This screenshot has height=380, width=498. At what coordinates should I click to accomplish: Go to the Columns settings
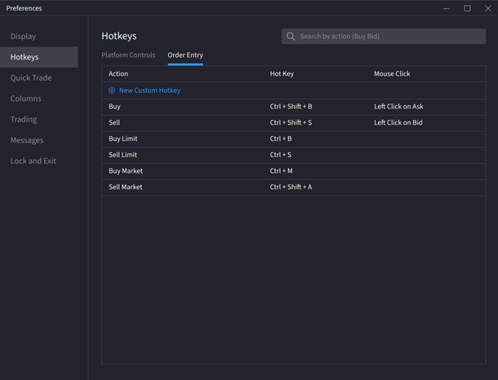tap(25, 99)
